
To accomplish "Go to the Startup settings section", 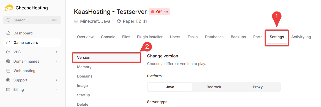I will (x=84, y=95).
